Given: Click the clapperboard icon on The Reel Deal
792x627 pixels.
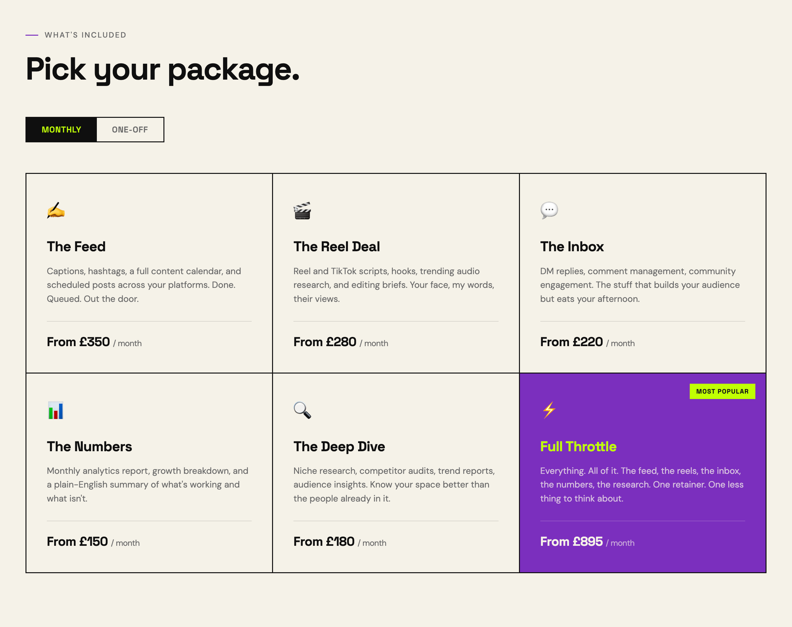Looking at the screenshot, I should click(x=302, y=210).
